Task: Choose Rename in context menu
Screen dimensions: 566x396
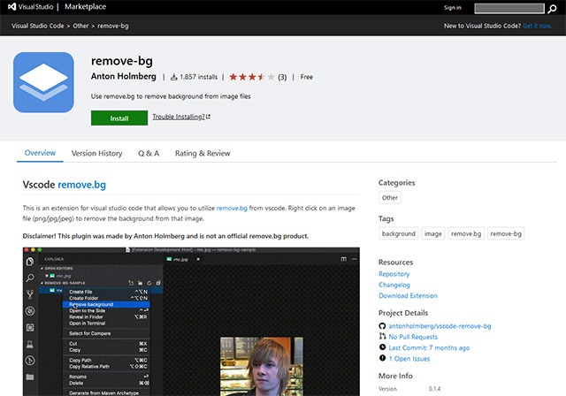Action: pos(106,377)
